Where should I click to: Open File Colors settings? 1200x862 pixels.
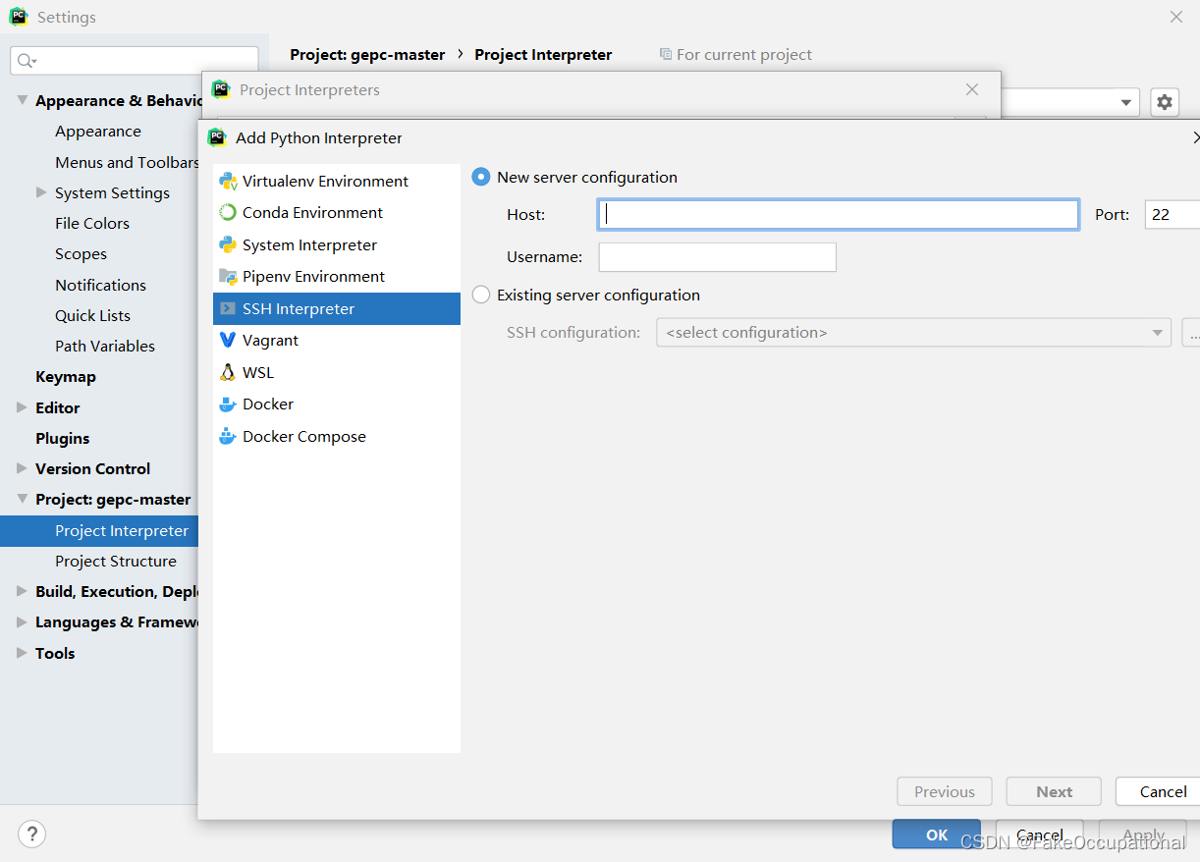coord(92,223)
